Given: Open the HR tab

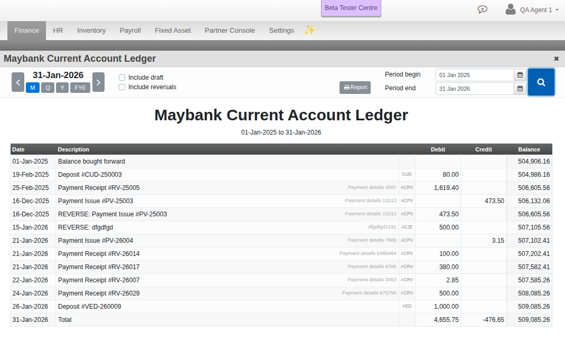Looking at the screenshot, I should coord(58,31).
